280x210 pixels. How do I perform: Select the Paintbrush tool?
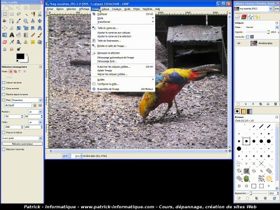40,35
